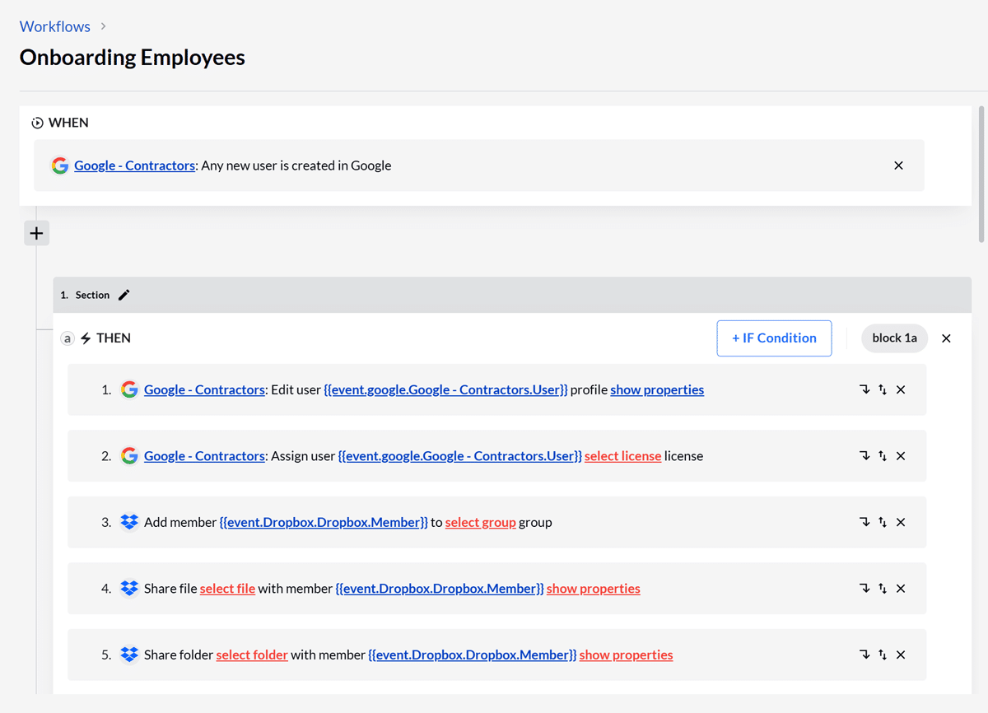The image size is (988, 713).
Task: Choose a file via select file
Action: [x=227, y=589]
